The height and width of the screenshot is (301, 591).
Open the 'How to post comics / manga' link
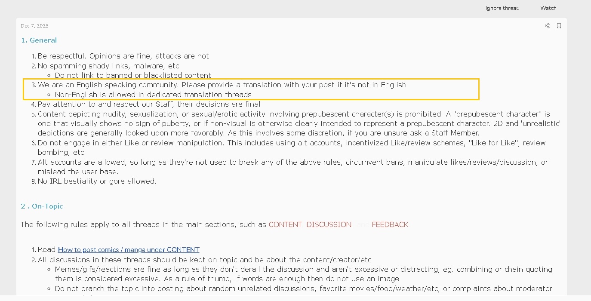(129, 249)
